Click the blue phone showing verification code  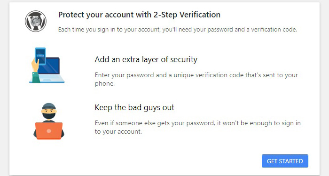[40, 56]
